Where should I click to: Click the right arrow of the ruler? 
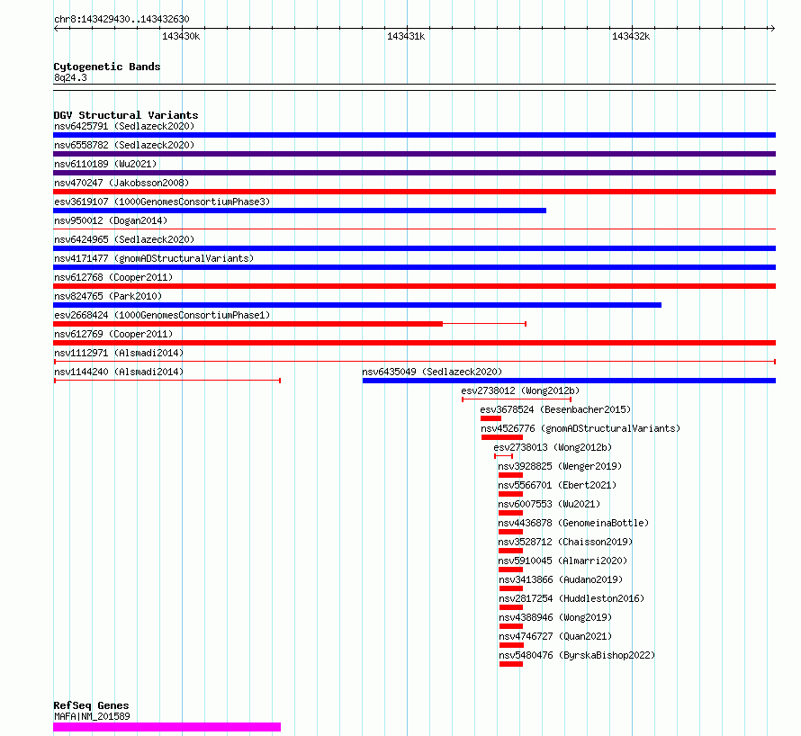point(772,29)
